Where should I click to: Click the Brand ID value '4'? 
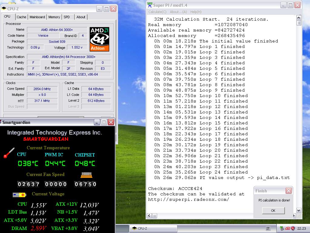coord(83,36)
